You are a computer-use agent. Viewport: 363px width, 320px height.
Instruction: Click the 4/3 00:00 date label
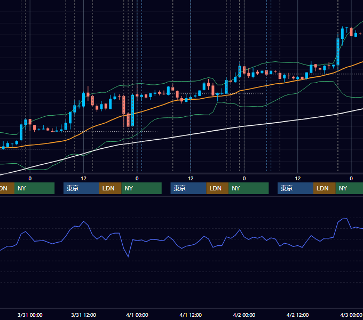pyautogui.click(x=351, y=315)
